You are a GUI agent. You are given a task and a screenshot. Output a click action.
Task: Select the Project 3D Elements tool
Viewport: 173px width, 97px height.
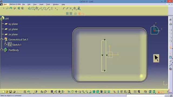point(79,8)
